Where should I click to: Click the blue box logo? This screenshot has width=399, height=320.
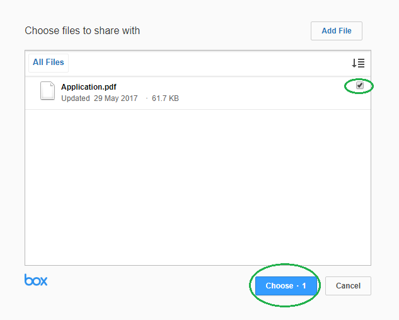(36, 280)
